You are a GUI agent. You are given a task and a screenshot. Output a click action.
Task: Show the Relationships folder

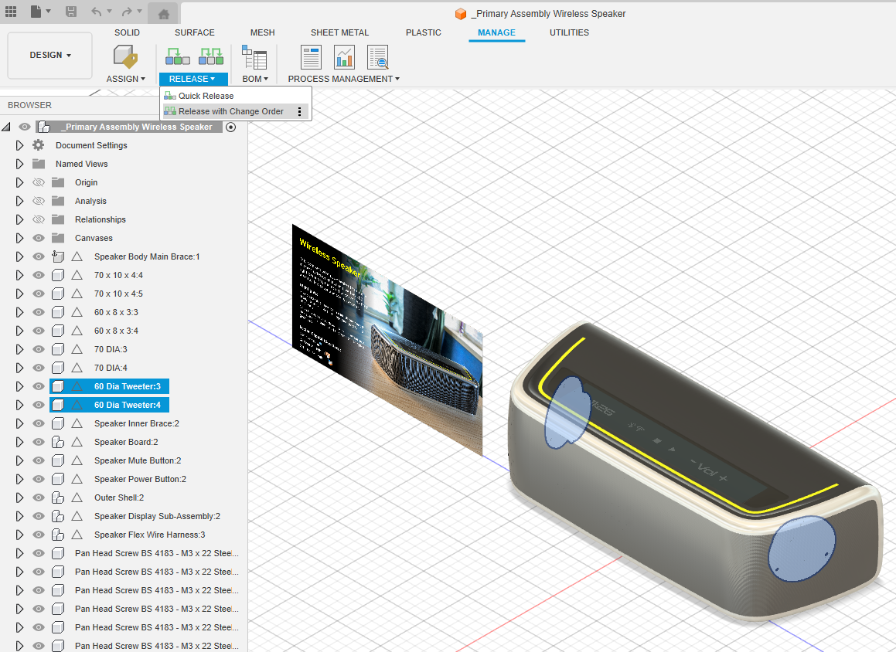(x=39, y=219)
